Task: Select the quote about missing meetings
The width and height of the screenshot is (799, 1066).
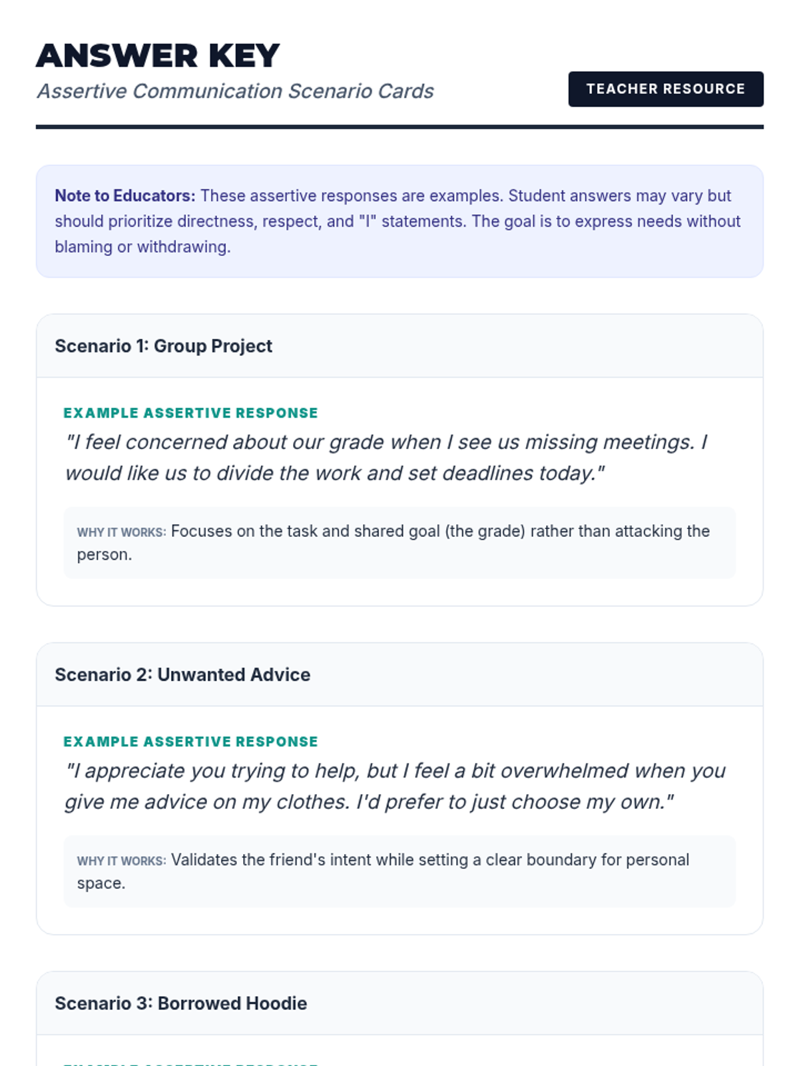Action: 386,457
